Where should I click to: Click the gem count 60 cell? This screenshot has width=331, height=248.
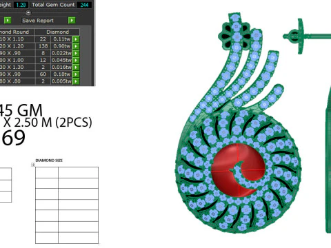pos(43,74)
